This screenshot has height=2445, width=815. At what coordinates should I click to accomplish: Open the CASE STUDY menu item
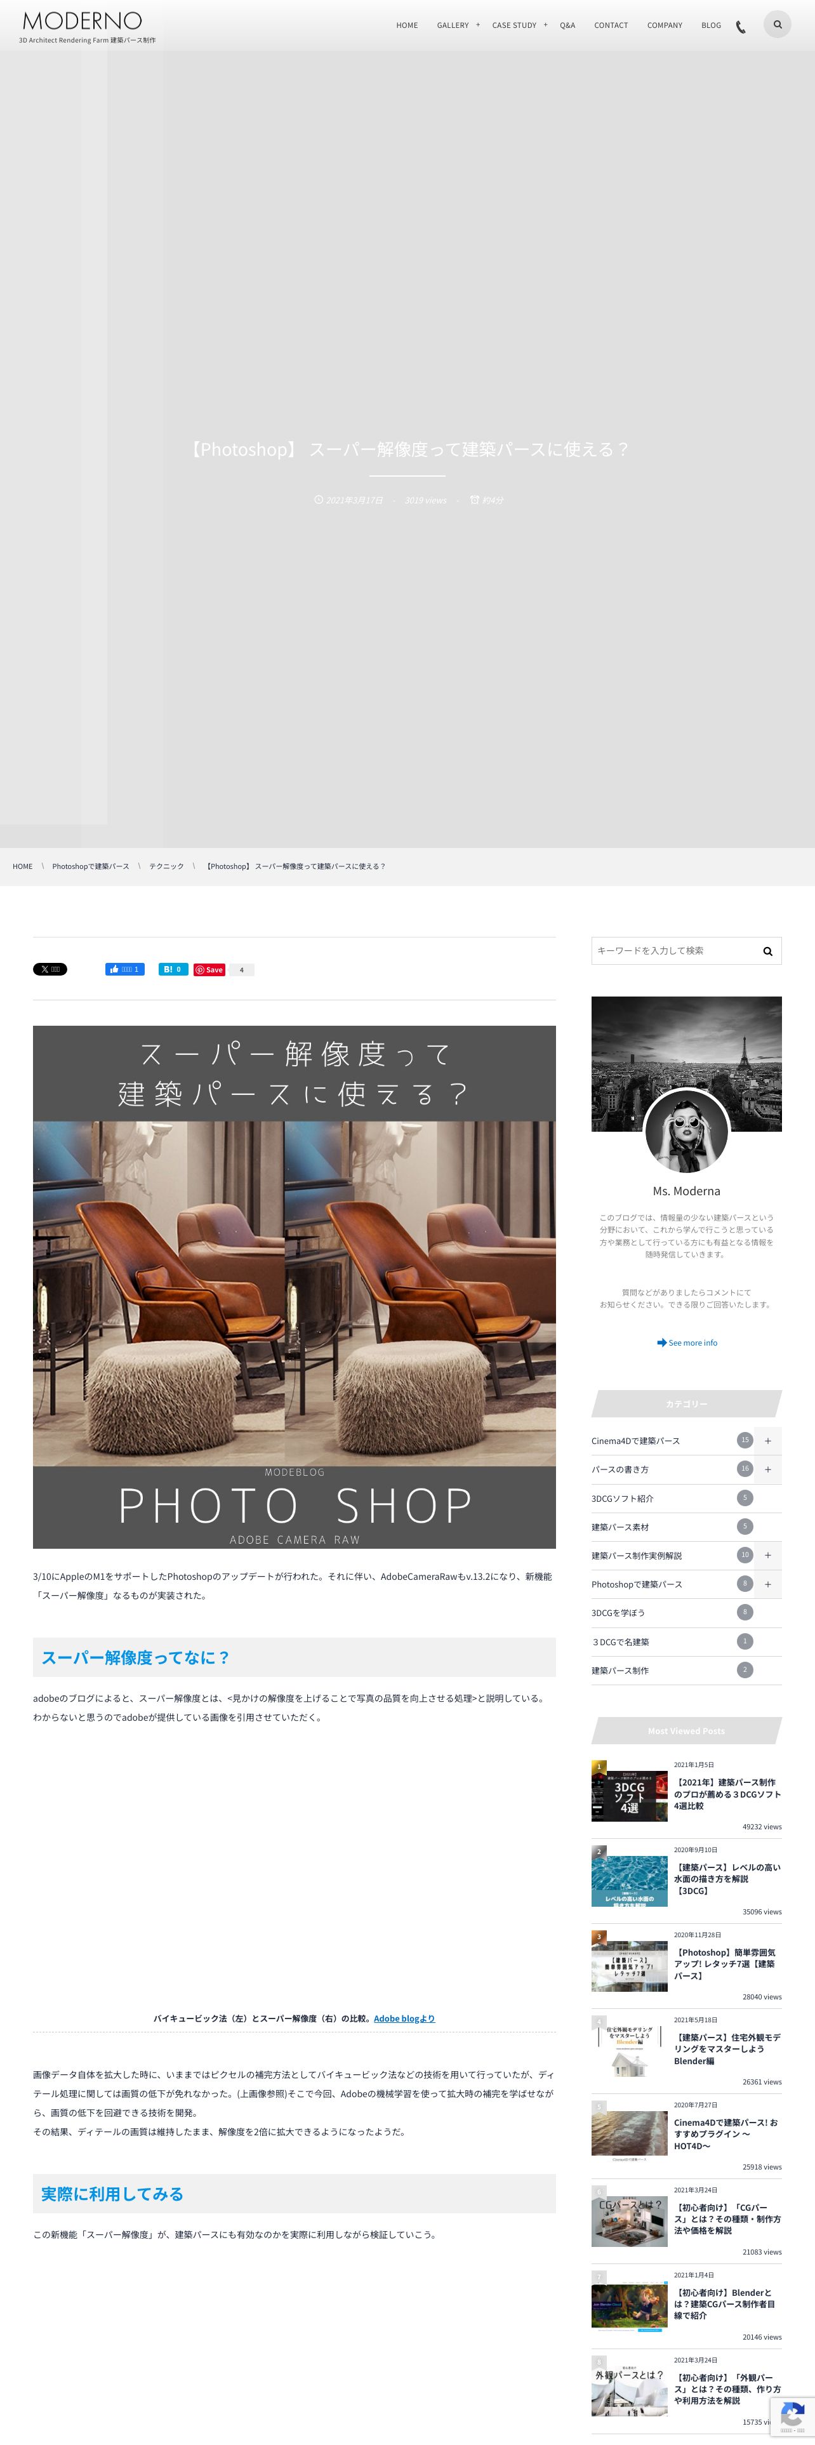514,25
